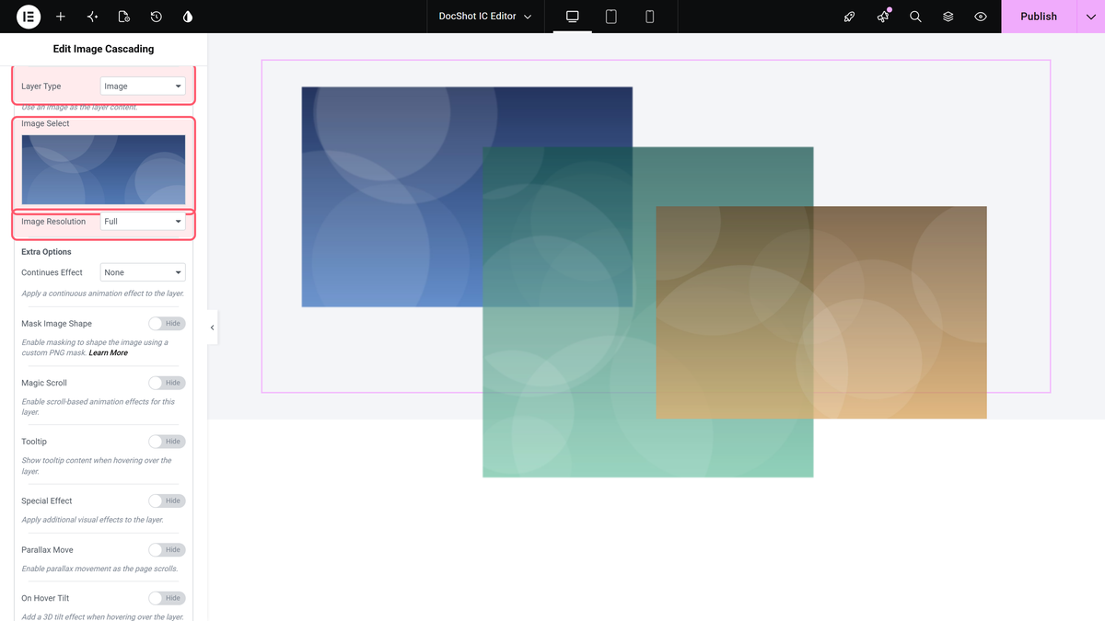Collapse the editor panel with arrow handle
This screenshot has width=1105, height=621.
[213, 328]
